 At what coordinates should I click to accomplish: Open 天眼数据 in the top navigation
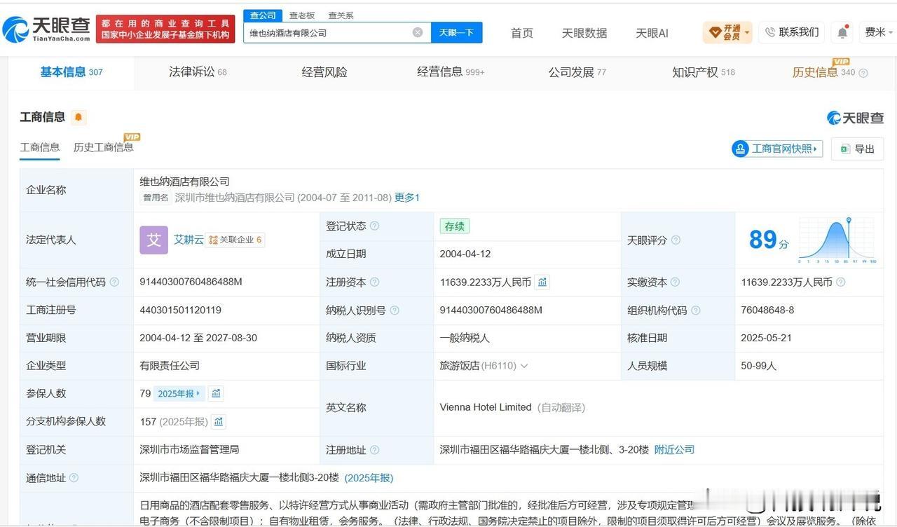584,33
